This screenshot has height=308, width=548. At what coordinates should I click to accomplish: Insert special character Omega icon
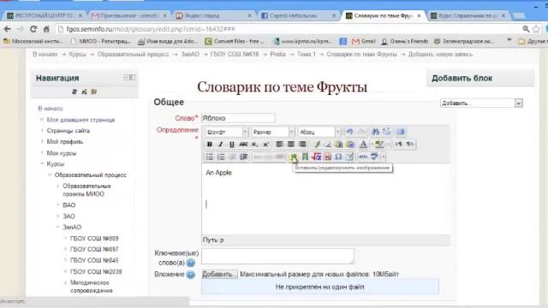[x=338, y=157]
